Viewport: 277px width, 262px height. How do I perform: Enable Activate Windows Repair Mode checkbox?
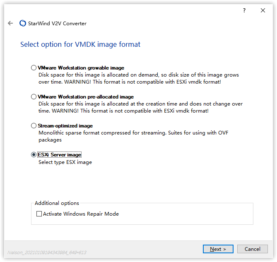tap(39, 214)
